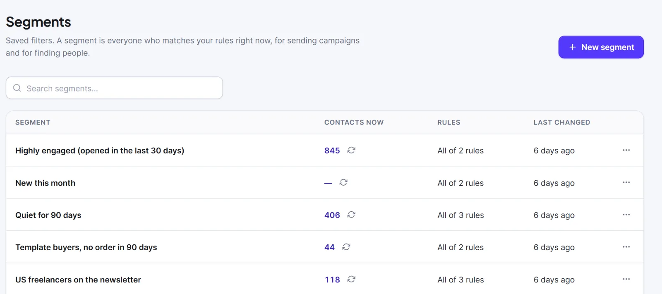Refresh contact count for Highly engaged segment
This screenshot has height=294, width=662.
pos(351,150)
